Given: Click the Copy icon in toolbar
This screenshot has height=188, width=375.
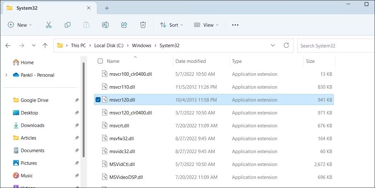Looking at the screenshot, I should pyautogui.click(x=68, y=25).
